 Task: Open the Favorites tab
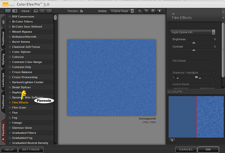click(3, 130)
